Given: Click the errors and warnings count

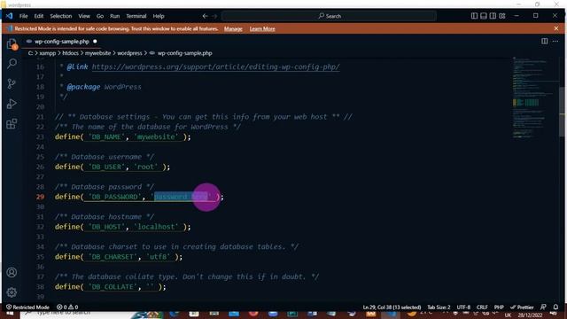Looking at the screenshot, I should pos(67,307).
